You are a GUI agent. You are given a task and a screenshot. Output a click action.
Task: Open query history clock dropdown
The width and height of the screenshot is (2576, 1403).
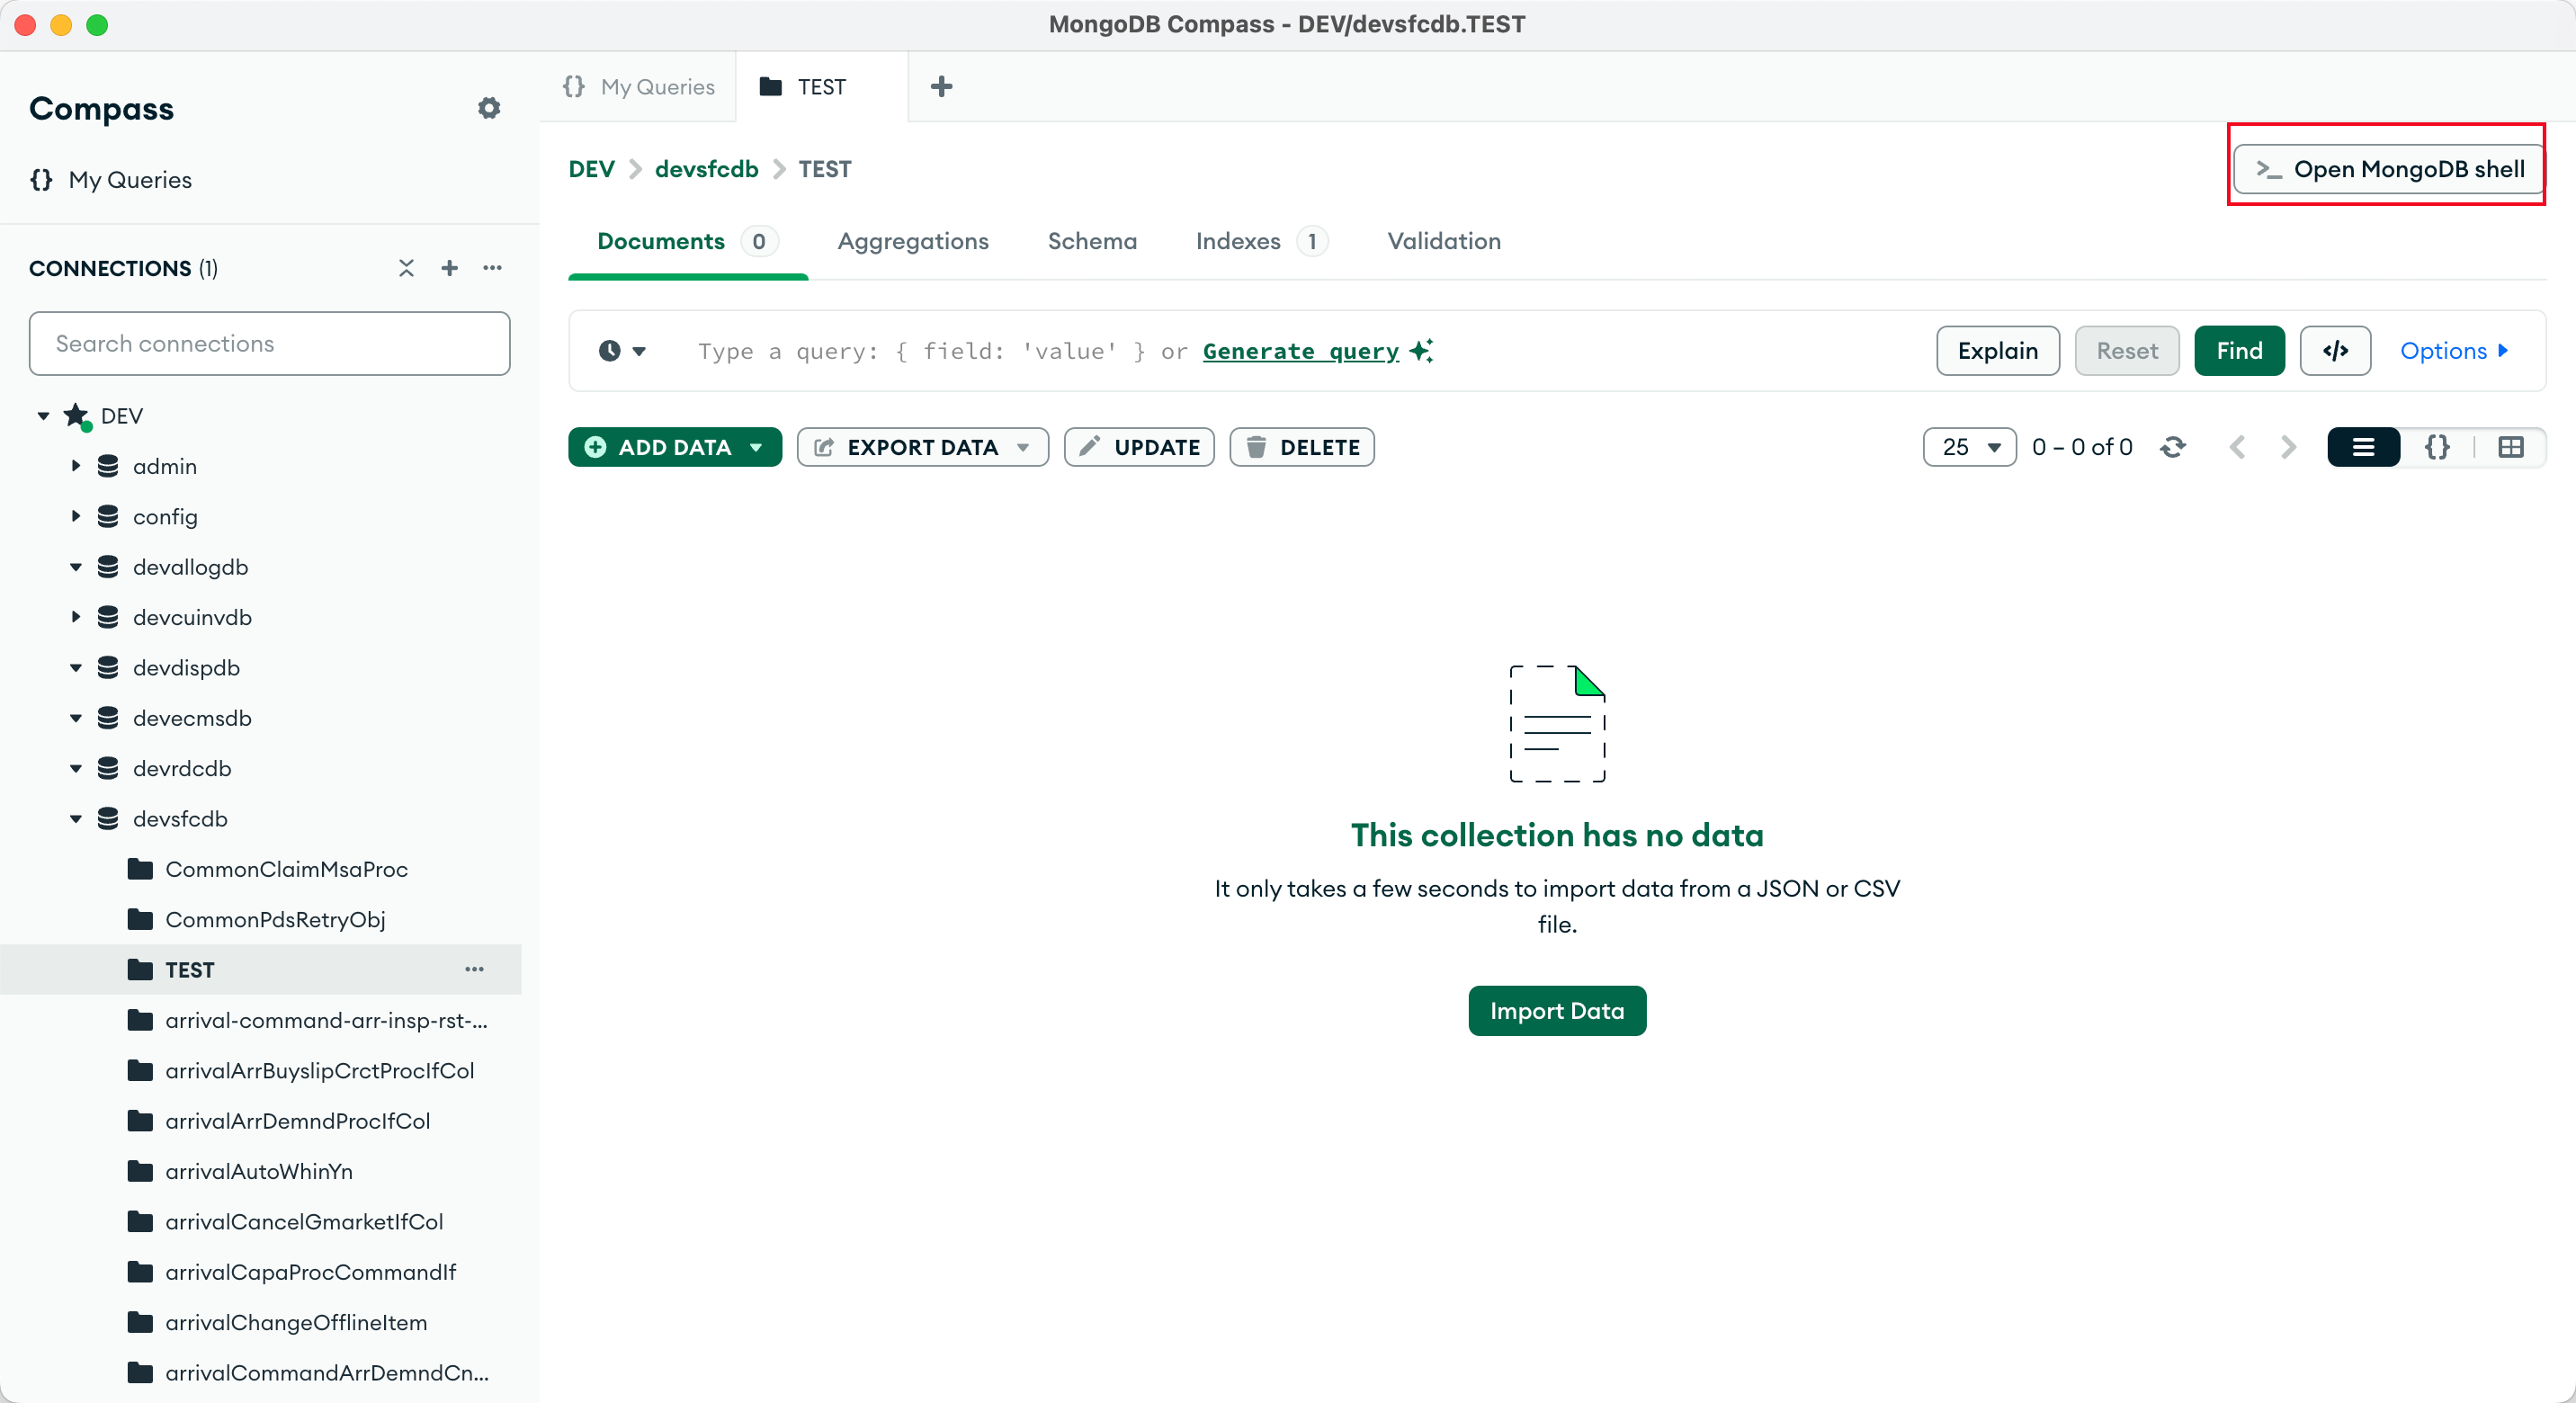[x=621, y=351]
